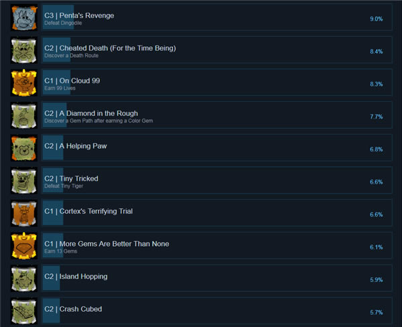This screenshot has height=327, width=402.
Task: Click Cortex's Terrifying Trial achievement icon
Action: (23, 214)
